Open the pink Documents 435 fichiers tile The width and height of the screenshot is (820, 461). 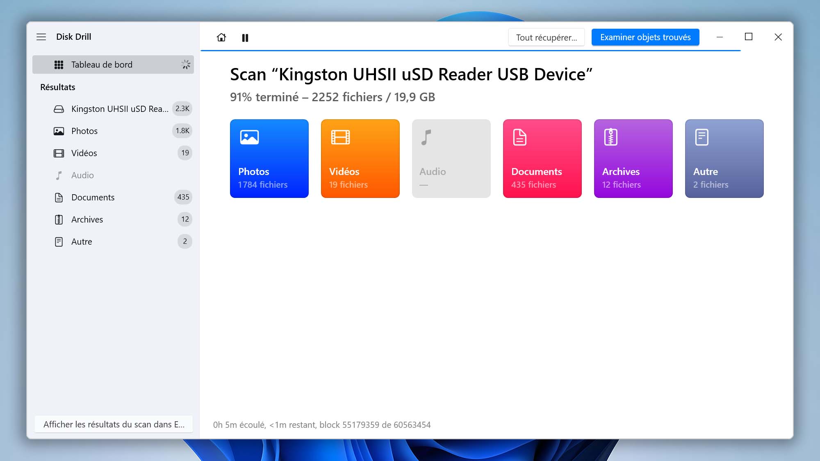coord(542,159)
